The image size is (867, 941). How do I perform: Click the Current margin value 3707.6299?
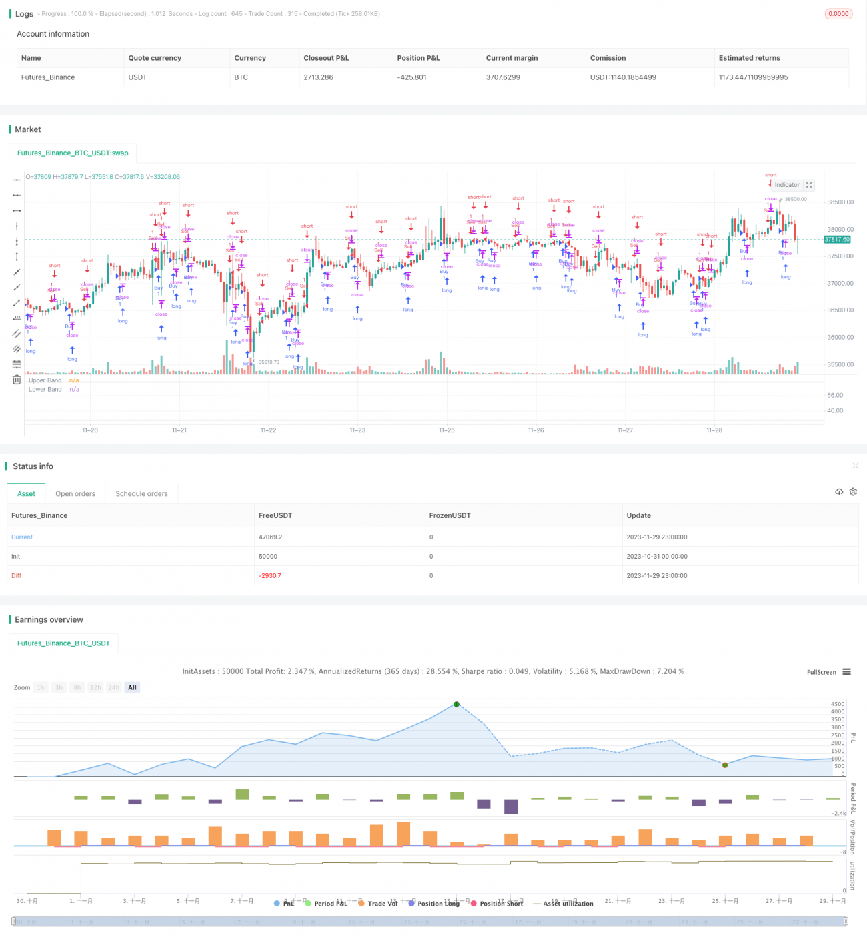click(x=503, y=77)
